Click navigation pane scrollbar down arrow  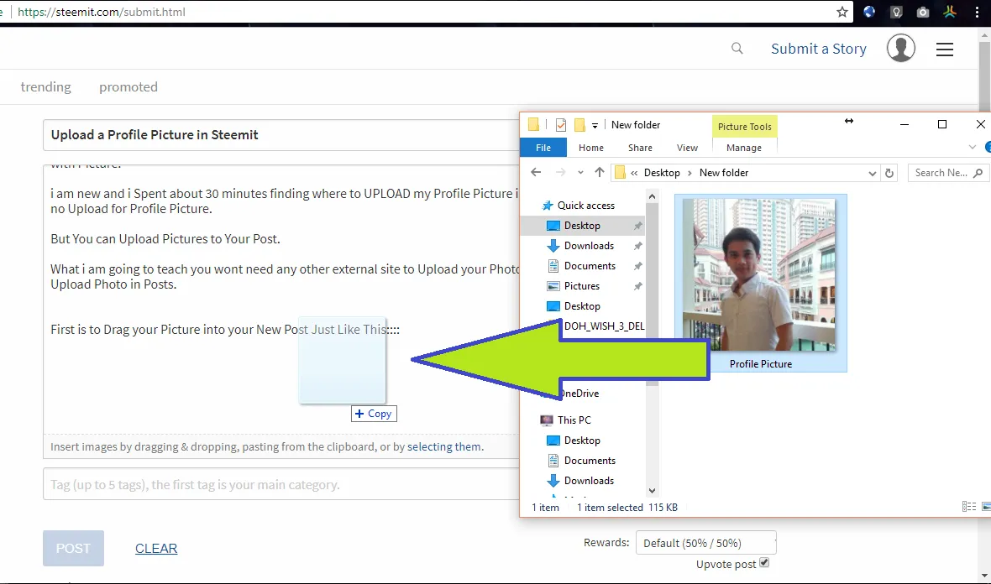[x=653, y=491]
